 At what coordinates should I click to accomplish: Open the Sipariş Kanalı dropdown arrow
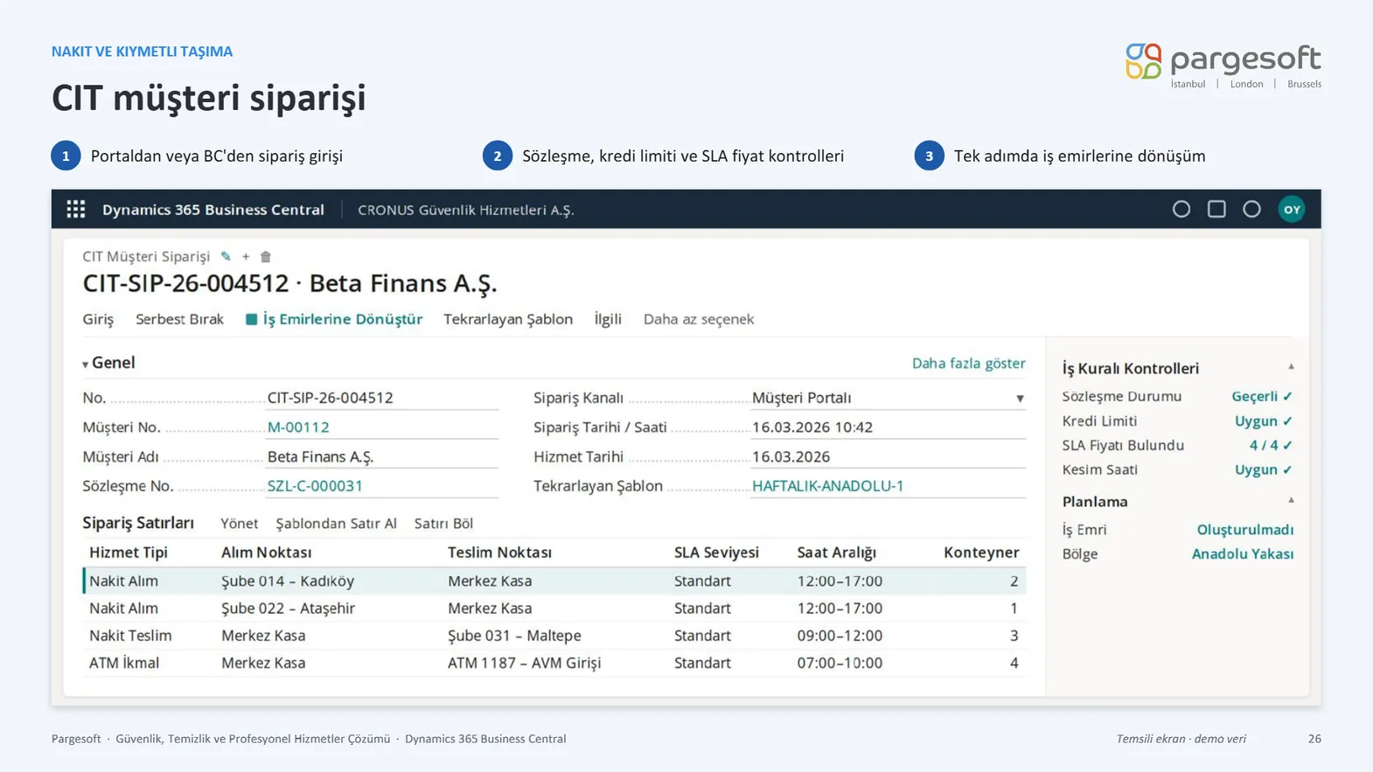(1019, 399)
